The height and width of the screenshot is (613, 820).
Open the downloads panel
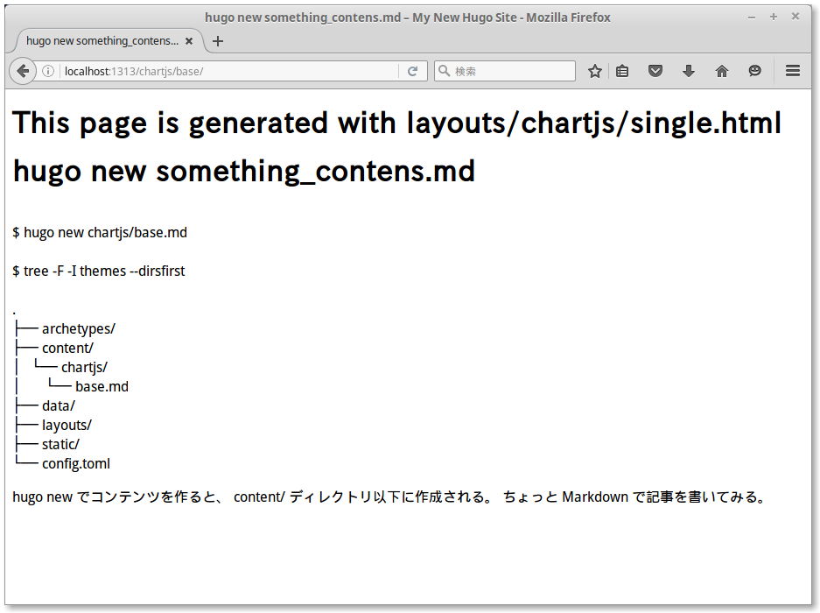pos(689,71)
